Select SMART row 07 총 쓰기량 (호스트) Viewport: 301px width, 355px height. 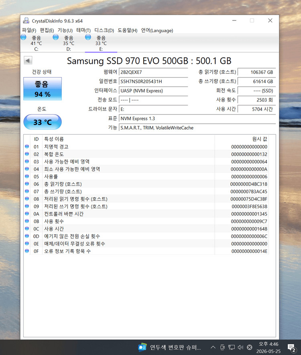[x=146, y=191]
